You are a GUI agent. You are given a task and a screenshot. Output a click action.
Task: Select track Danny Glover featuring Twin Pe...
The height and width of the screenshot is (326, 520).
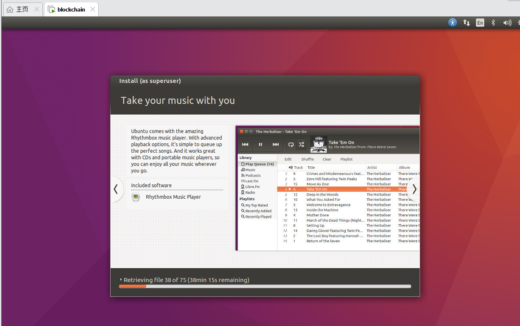tap(349, 231)
